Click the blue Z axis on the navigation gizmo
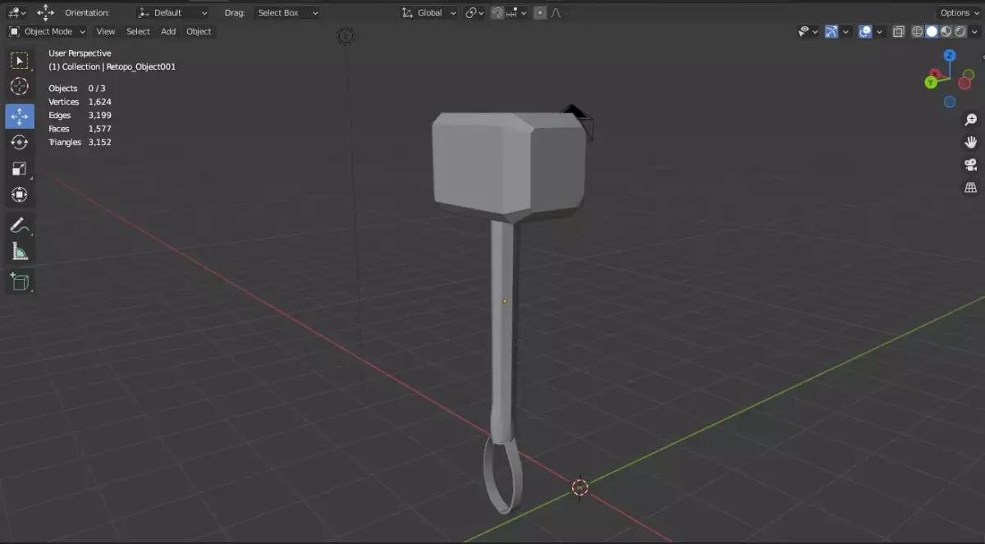The height and width of the screenshot is (544, 985). point(950,56)
